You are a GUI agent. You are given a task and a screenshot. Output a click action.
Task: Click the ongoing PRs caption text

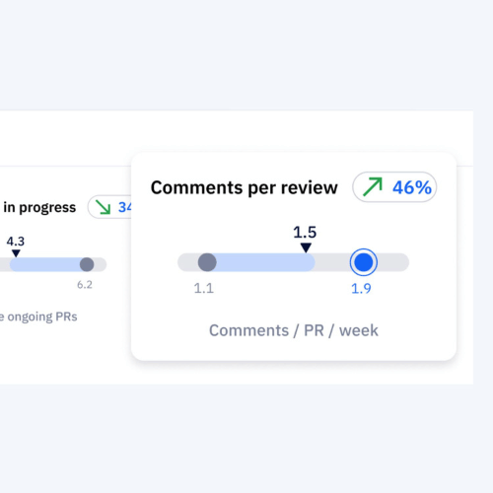click(42, 317)
